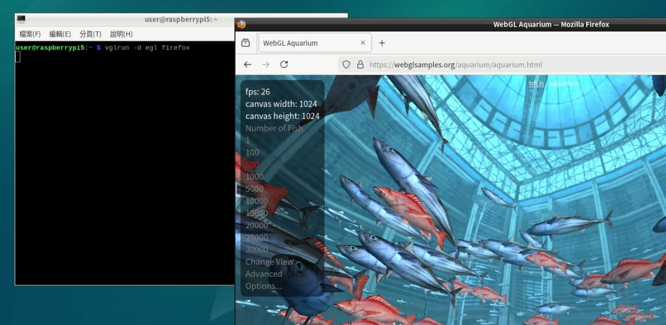Reload the WebGL Aquarium page
The image size is (666, 325).
click(x=284, y=65)
